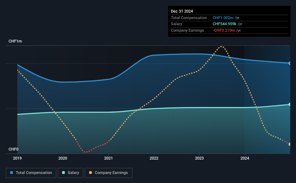This screenshot has width=296, height=183.
Task: Click the tooltip Company Earnings row label
Action: [x=187, y=30]
